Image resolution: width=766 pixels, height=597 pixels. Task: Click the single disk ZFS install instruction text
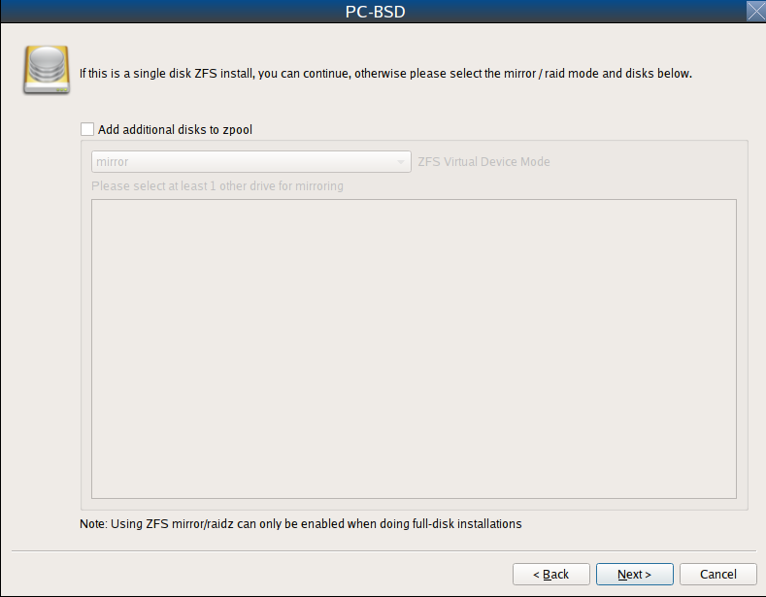coord(386,73)
